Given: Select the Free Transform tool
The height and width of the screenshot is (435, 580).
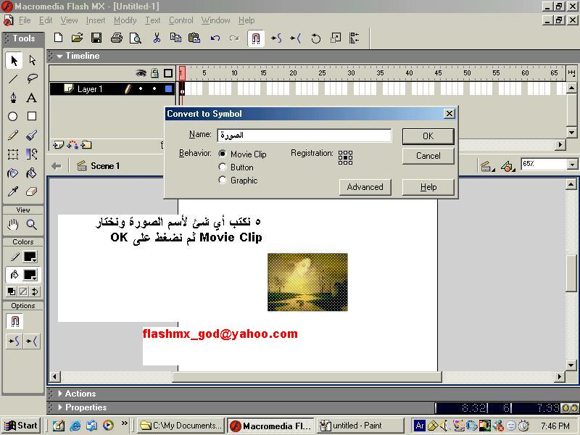Looking at the screenshot, I should pos(13,154).
